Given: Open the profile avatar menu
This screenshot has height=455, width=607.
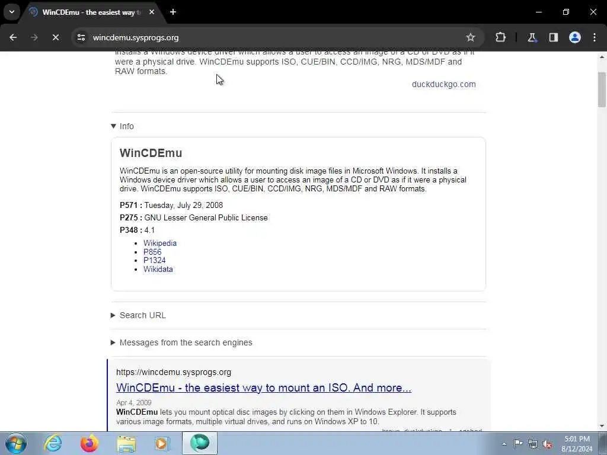Looking at the screenshot, I should [x=575, y=37].
